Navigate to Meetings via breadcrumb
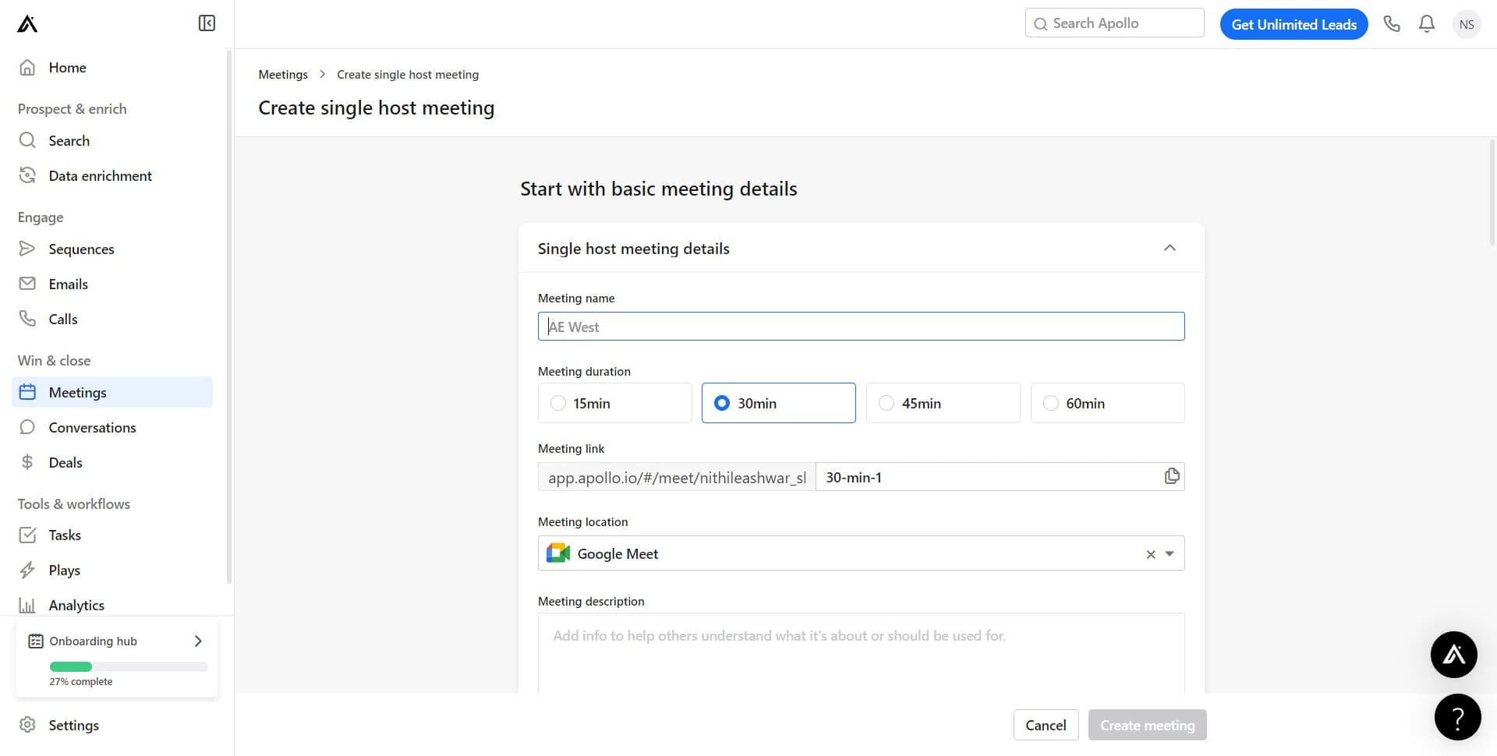This screenshot has height=756, width=1497. [283, 74]
